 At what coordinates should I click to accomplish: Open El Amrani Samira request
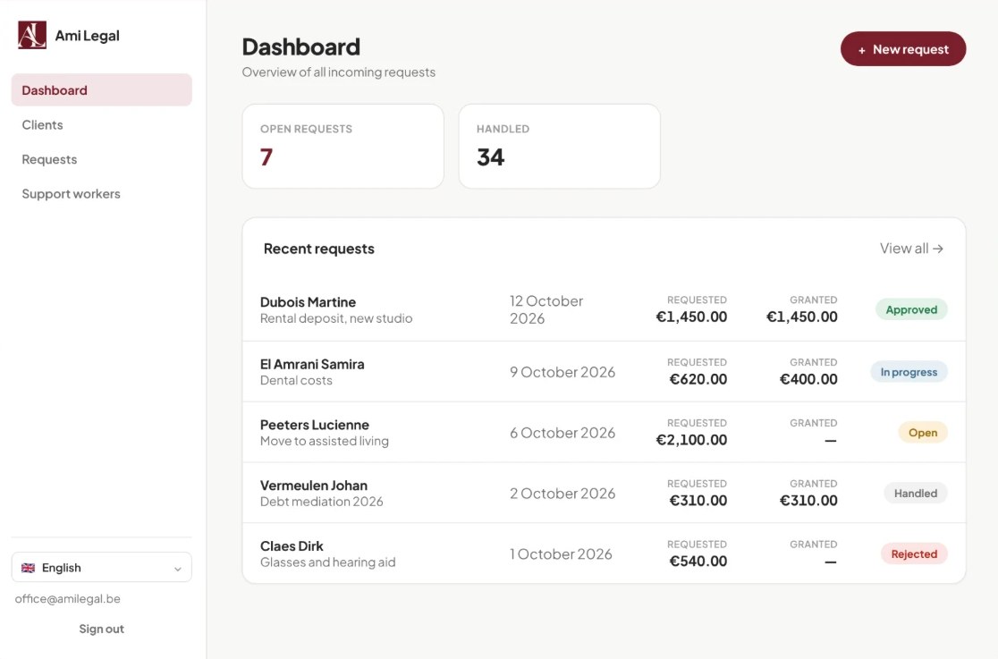pyautogui.click(x=604, y=372)
